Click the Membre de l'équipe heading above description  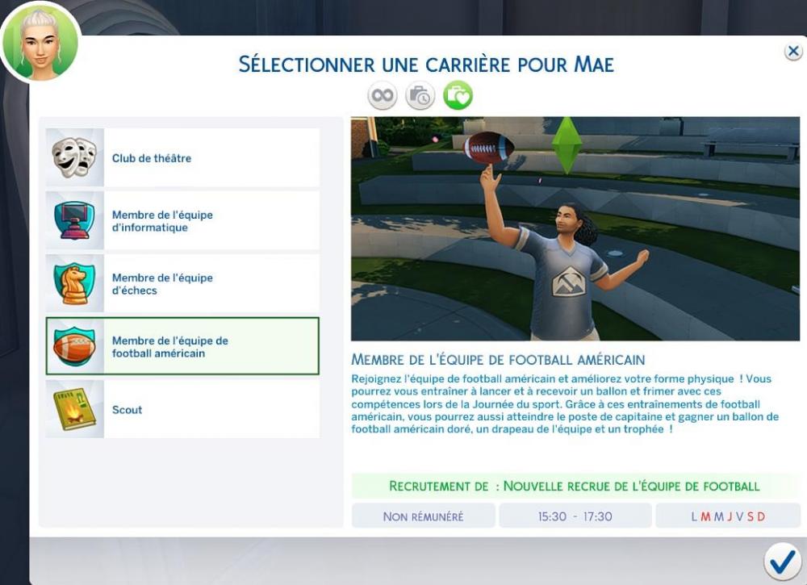498,359
